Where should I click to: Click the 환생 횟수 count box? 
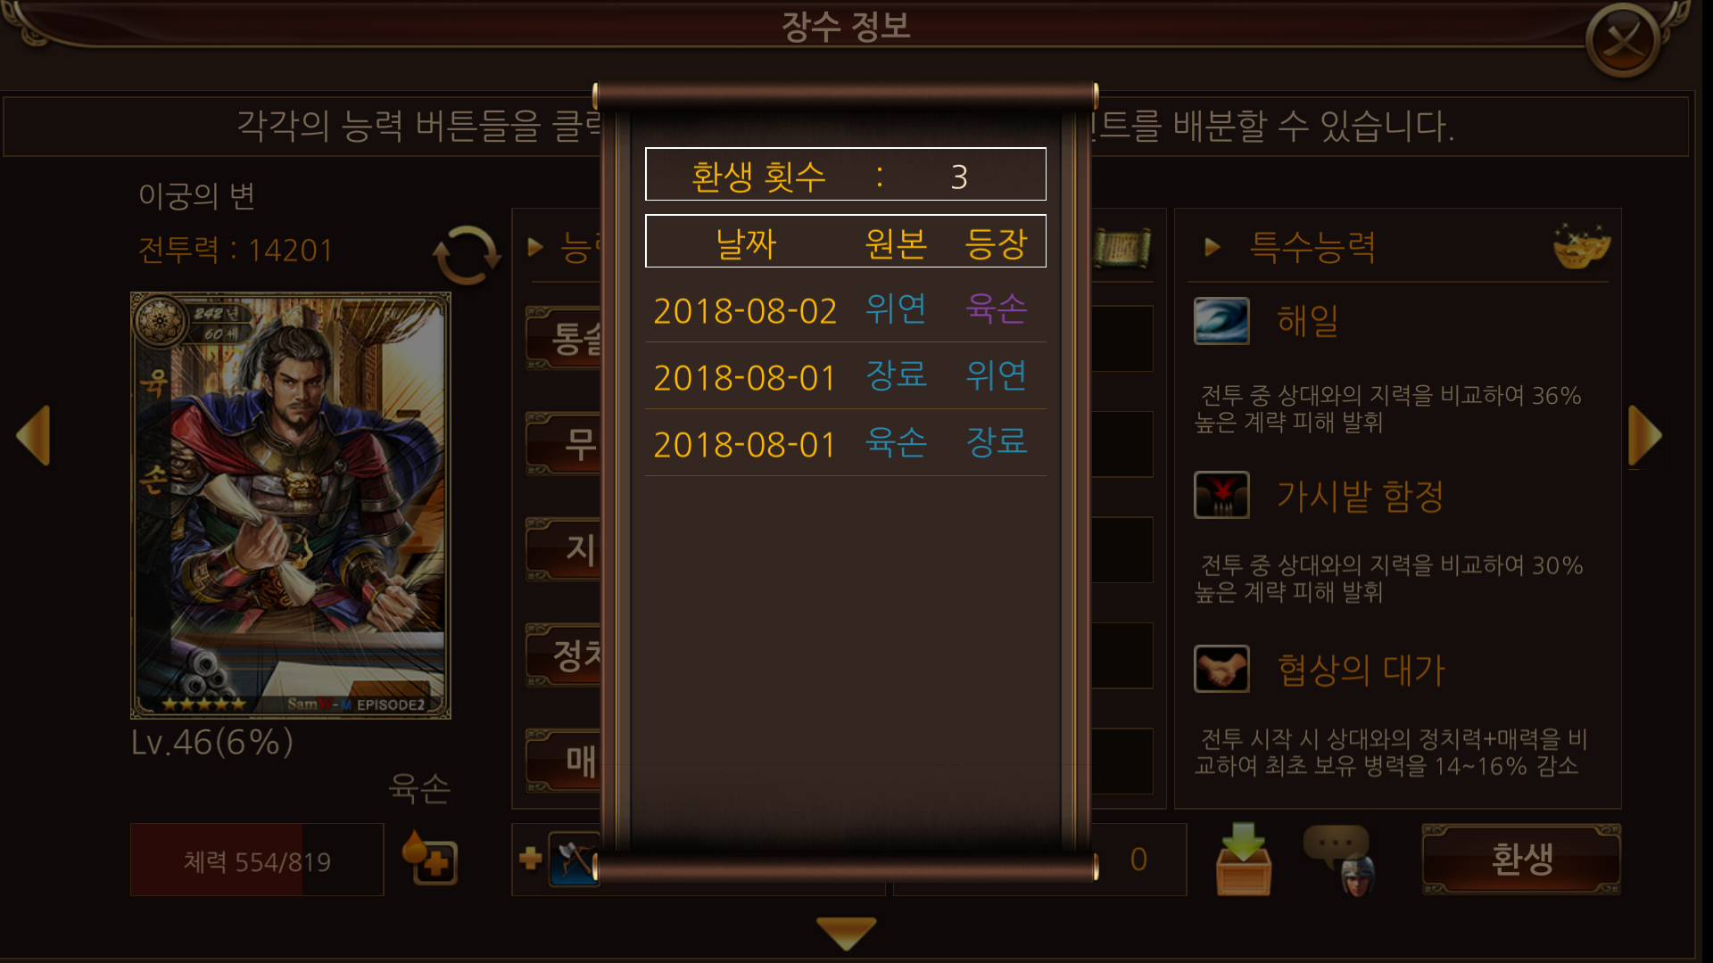(x=845, y=174)
